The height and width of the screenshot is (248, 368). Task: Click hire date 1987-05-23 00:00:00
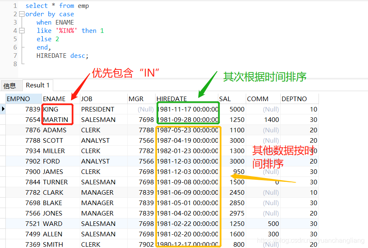pos(187,130)
